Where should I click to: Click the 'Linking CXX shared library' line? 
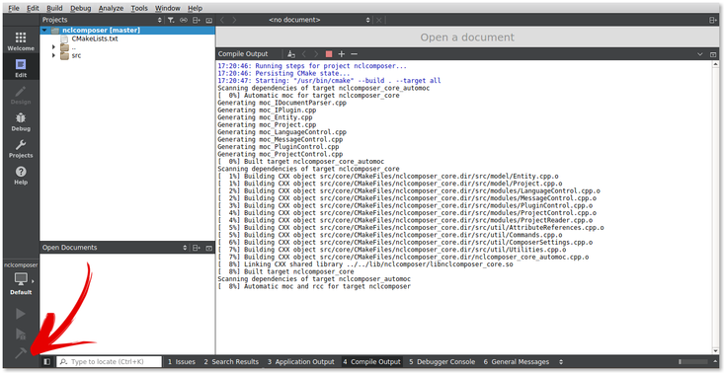pyautogui.click(x=365, y=264)
